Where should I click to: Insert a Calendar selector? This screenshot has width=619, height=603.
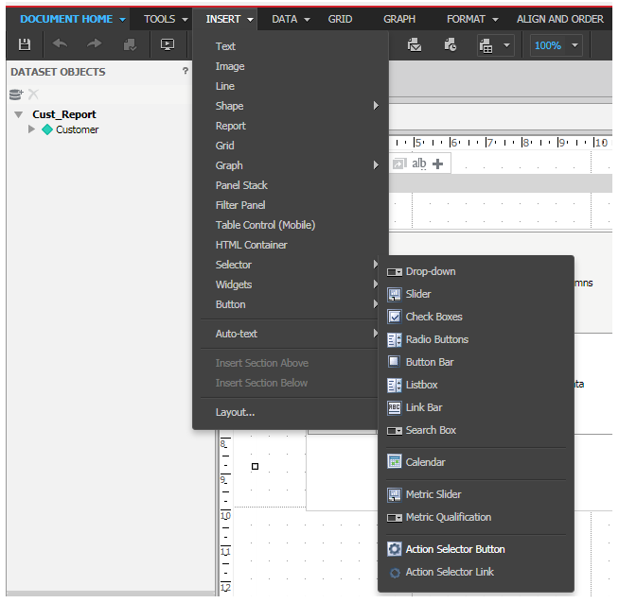pos(425,462)
